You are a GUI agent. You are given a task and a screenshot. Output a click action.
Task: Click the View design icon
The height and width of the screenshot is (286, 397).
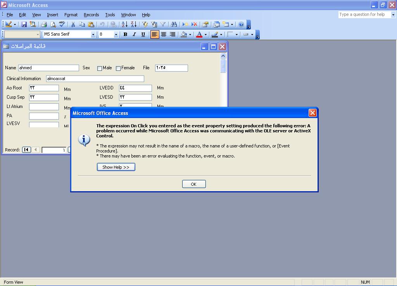tap(9, 24)
